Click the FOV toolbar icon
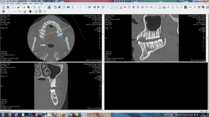 [199, 7]
